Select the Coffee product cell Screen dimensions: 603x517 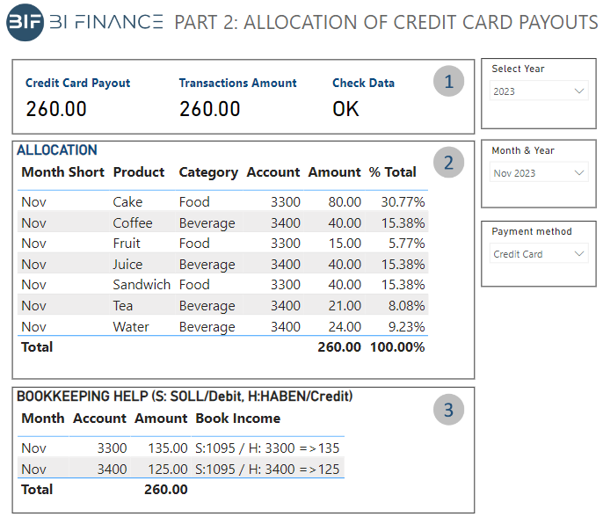[133, 223]
